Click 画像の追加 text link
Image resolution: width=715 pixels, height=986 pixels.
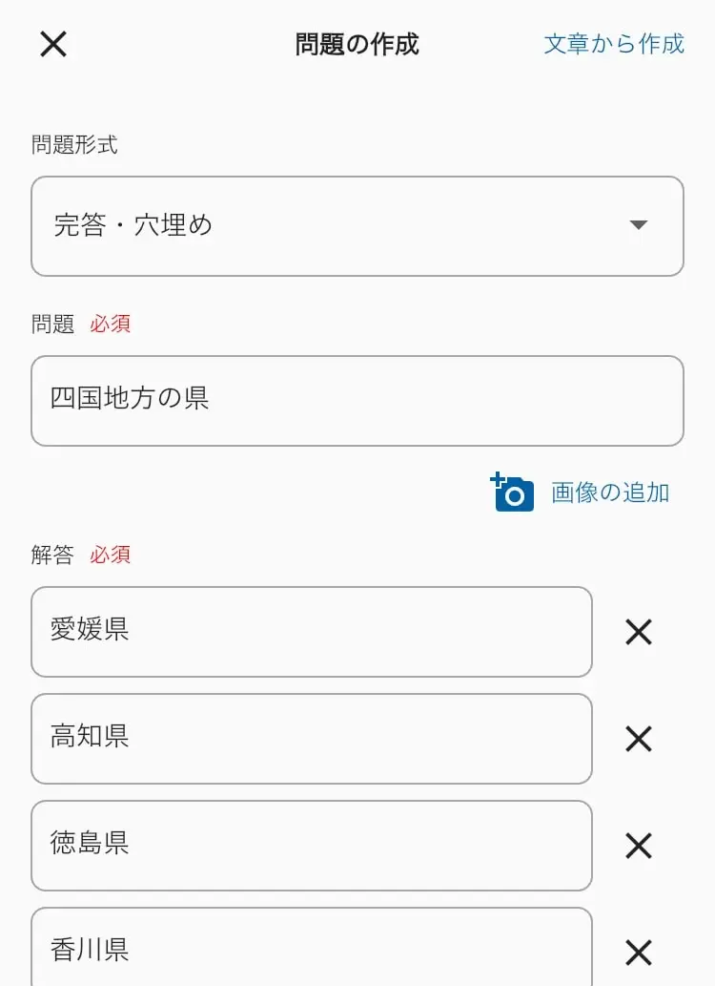(610, 493)
